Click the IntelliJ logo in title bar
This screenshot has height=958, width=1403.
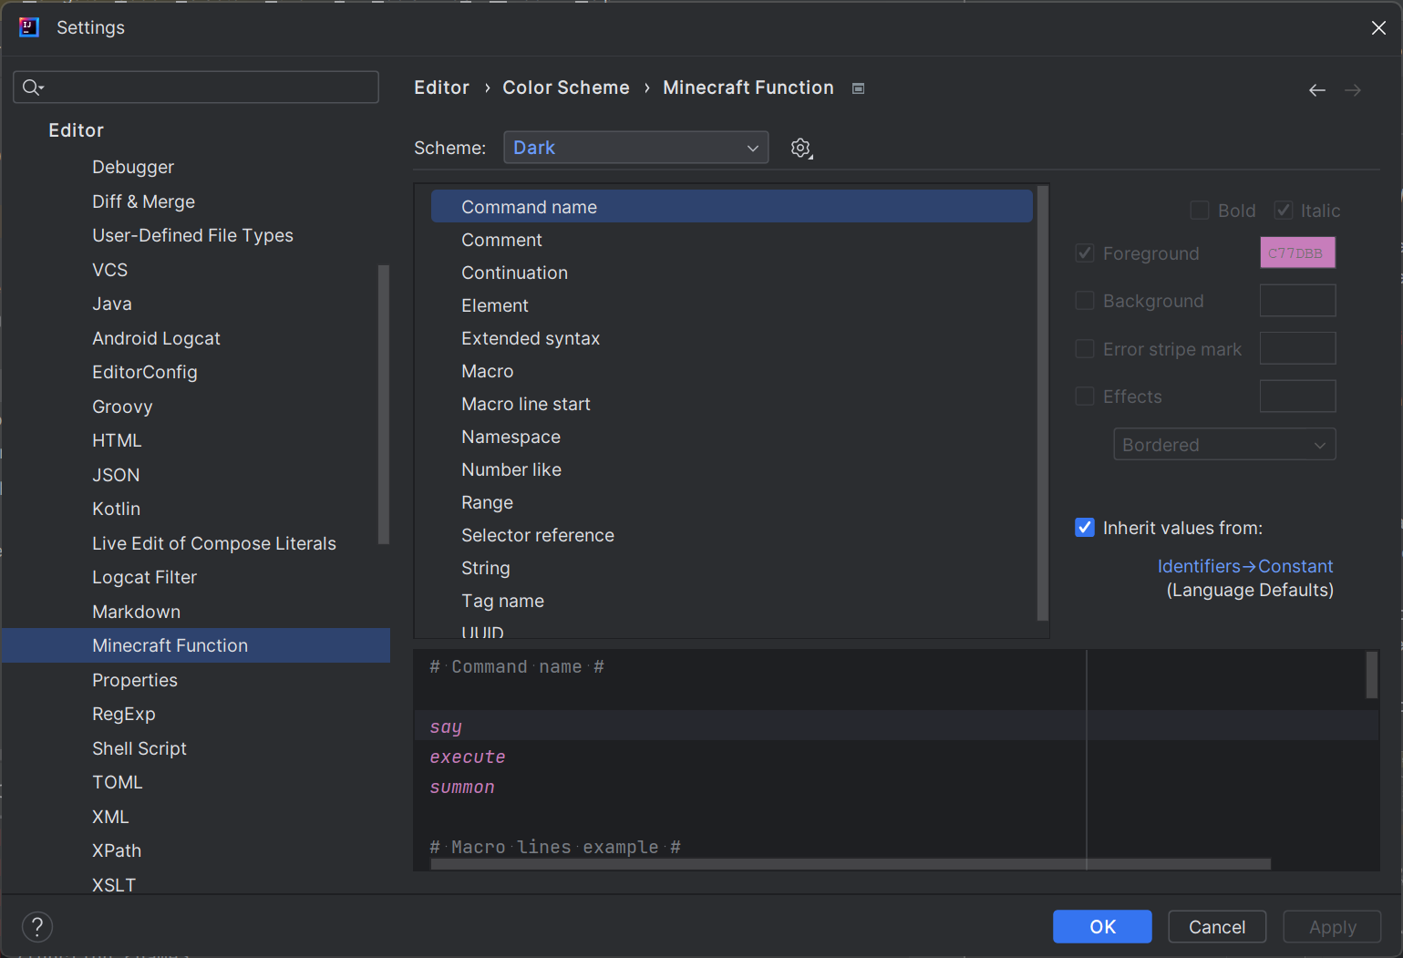tap(29, 27)
